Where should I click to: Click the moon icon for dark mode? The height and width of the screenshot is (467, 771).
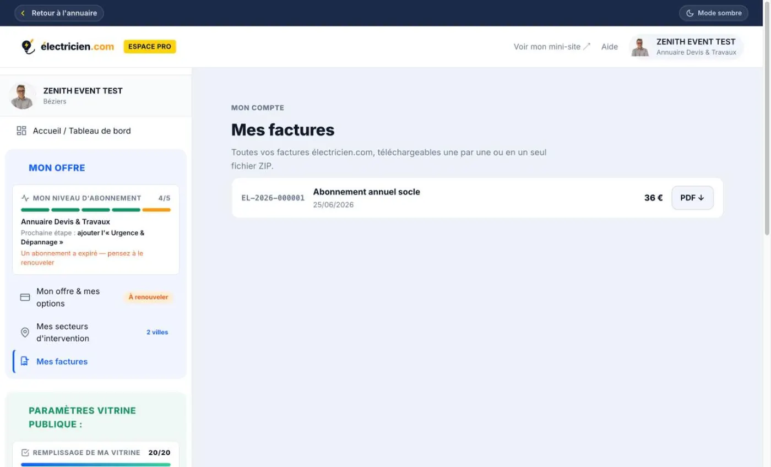pyautogui.click(x=690, y=13)
